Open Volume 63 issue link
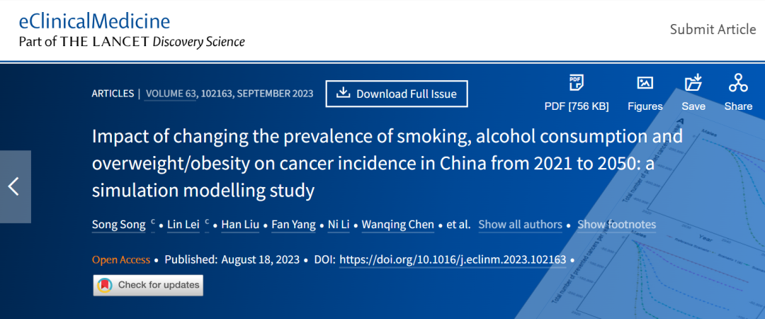Screen dimensions: 765x319 point(170,94)
